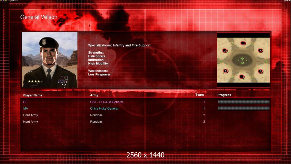The height and width of the screenshot is (164, 291).
Task: Click the loading progress bar for player HE
Action: pos(244,102)
